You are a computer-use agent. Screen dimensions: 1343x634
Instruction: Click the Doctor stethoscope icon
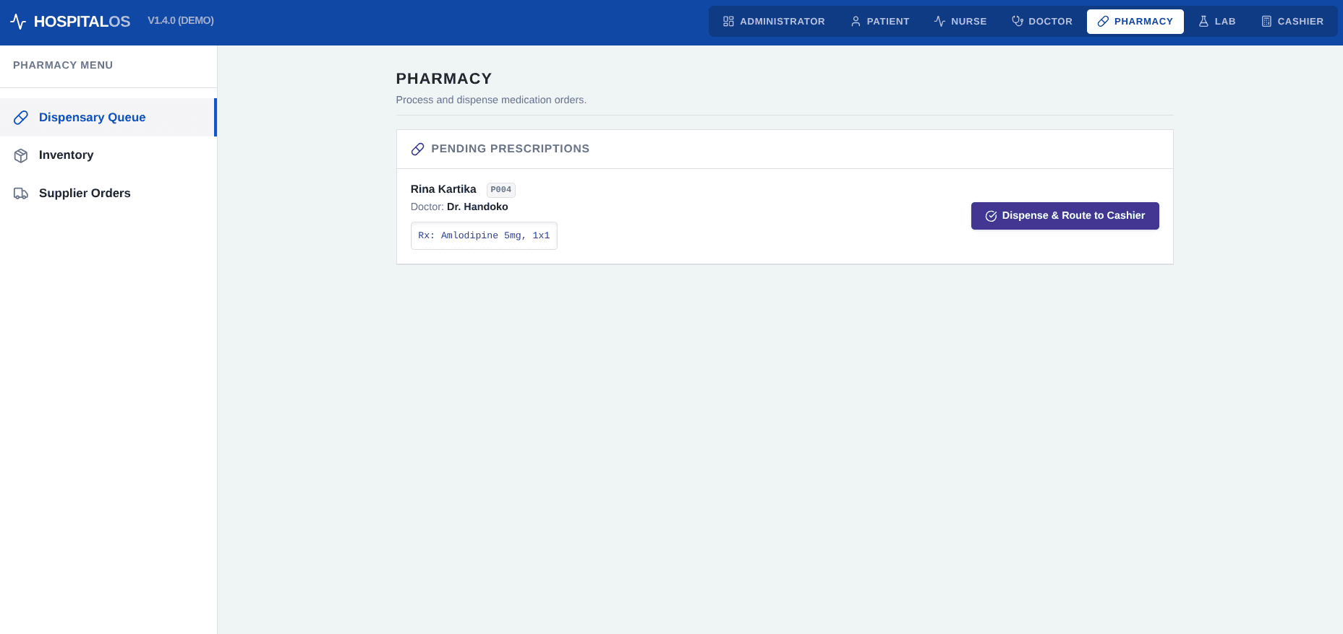(x=1018, y=22)
